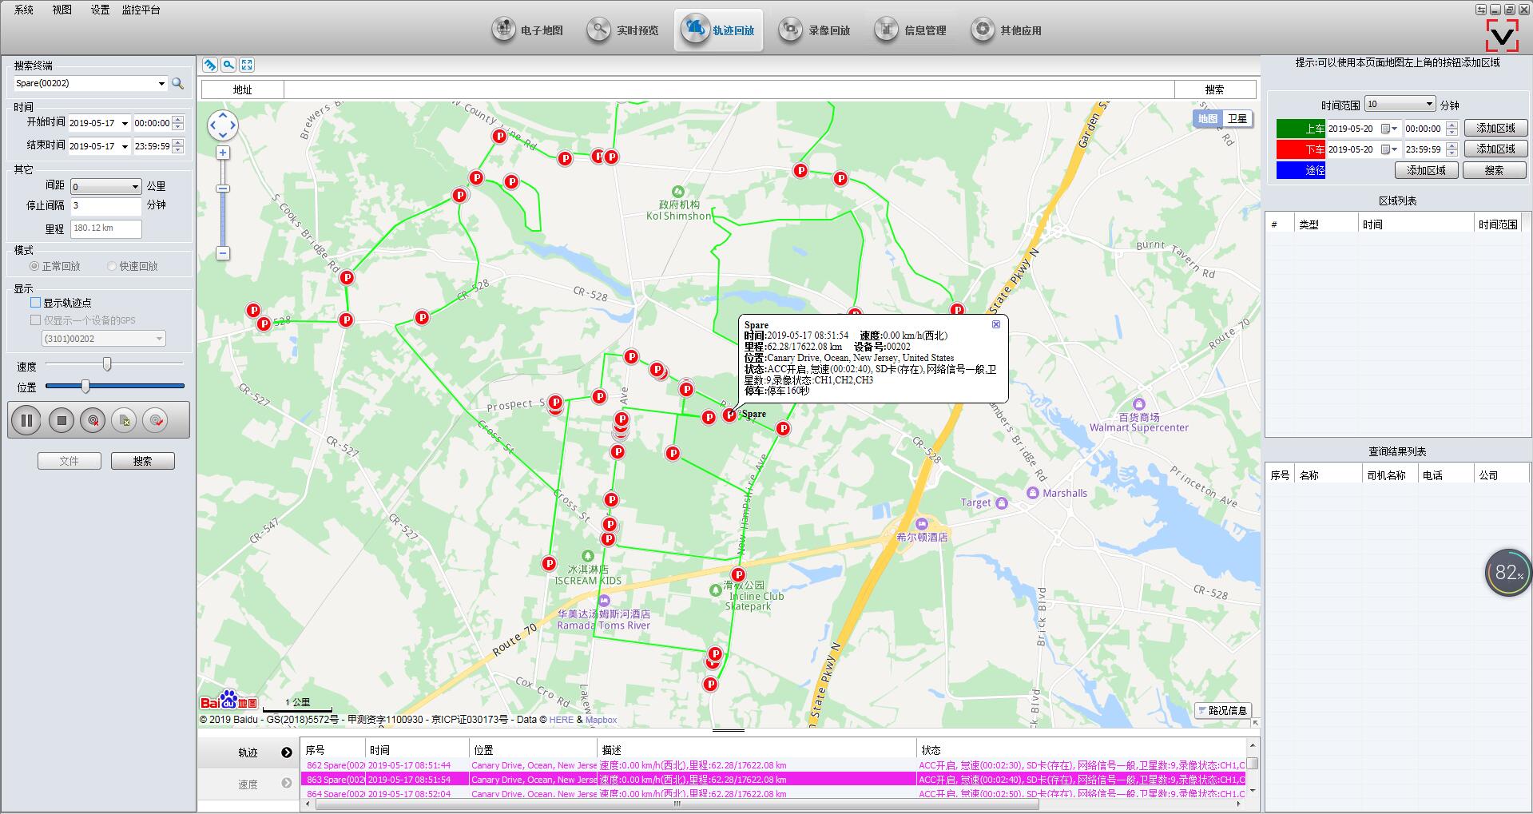Click the terminal search magnifier icon

[x=178, y=83]
